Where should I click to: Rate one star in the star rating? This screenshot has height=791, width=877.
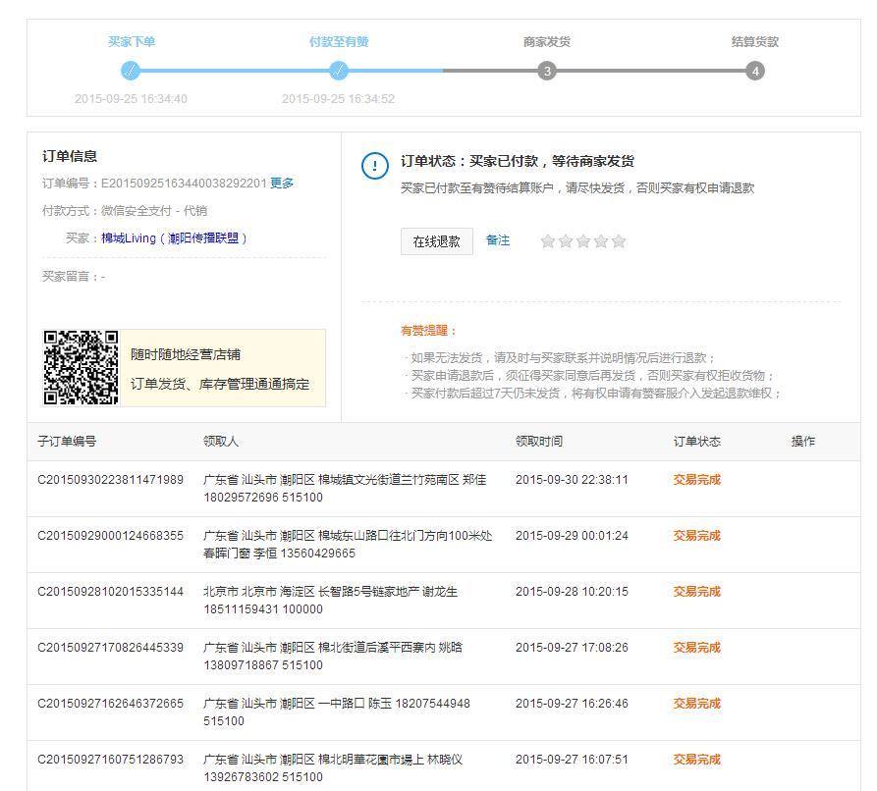(x=548, y=241)
